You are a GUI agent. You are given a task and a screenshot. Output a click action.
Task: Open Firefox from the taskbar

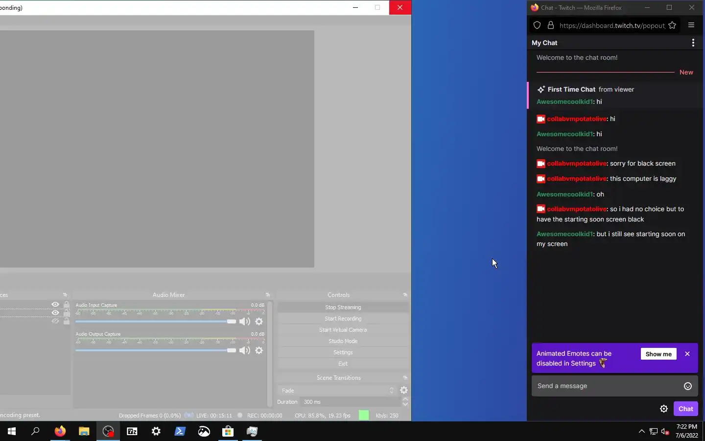tap(60, 431)
